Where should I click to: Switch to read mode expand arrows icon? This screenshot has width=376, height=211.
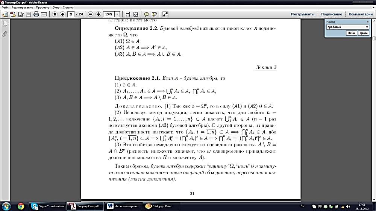click(x=165, y=14)
